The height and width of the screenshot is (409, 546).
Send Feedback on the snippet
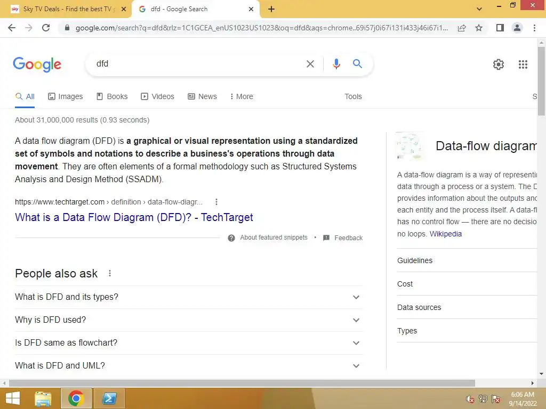pos(343,238)
